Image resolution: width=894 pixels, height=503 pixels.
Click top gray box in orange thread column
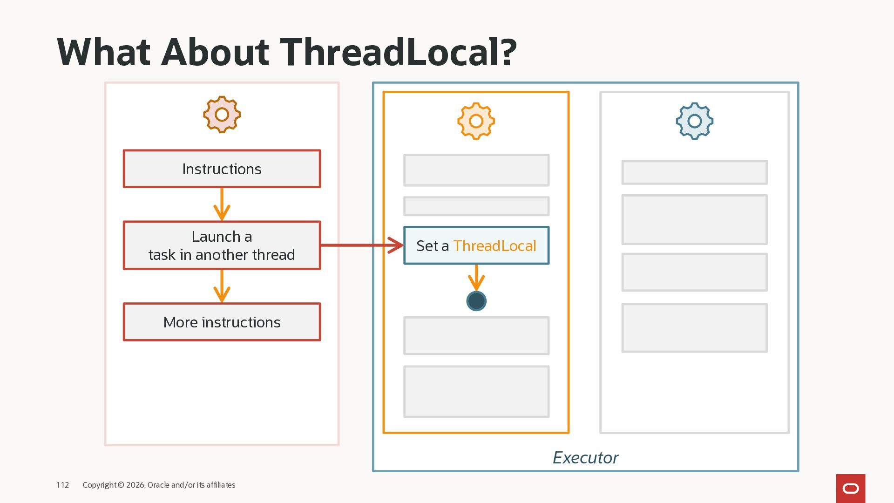point(476,170)
